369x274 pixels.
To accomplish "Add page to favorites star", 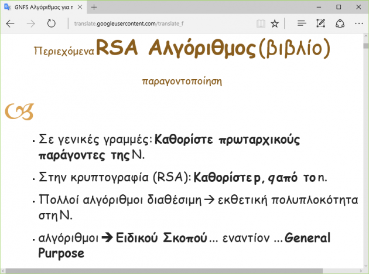I will click(275, 23).
